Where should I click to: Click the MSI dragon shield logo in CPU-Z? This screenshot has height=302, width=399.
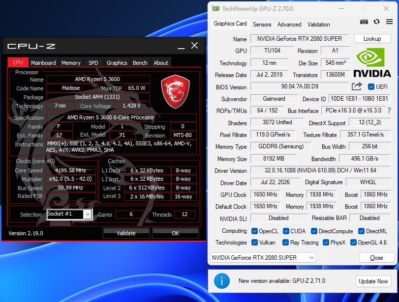[175, 91]
